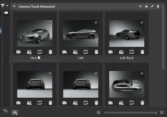Select the Left-Back viewpoint thumbnail

point(127,33)
